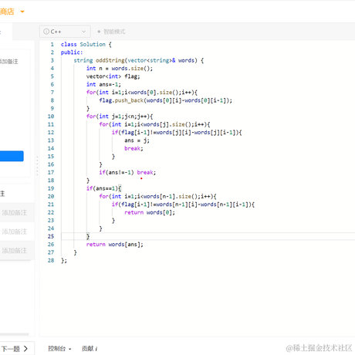Click the blue button in left panel
Viewport: 355px width, 355px height.
[x=12, y=156]
